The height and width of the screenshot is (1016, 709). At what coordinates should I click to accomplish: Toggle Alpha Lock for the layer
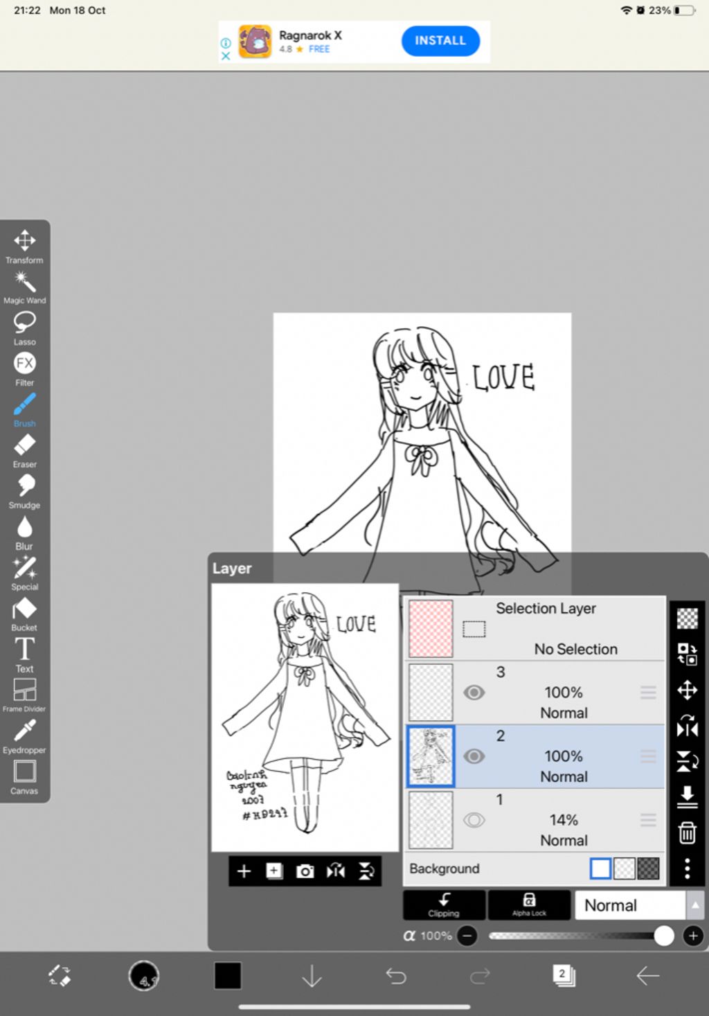(529, 905)
